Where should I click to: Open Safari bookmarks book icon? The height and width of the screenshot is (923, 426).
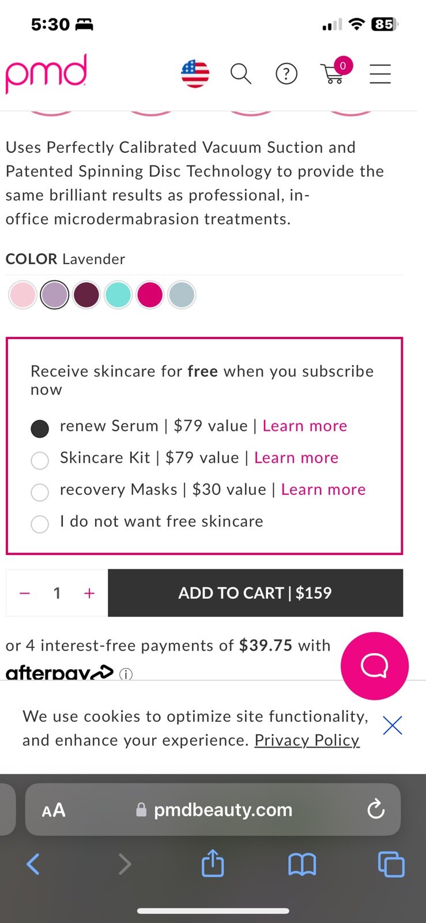(302, 864)
